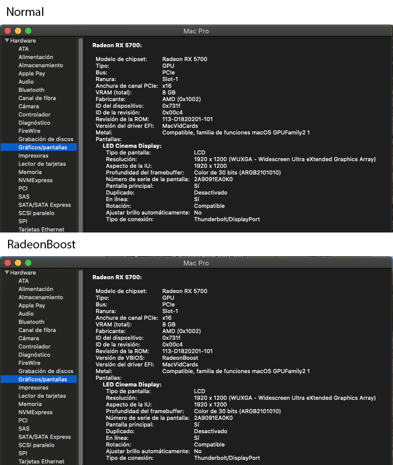Select Almacenamiento in the RadeonBoost window sidebar
The height and width of the screenshot is (465, 393).
[41, 297]
